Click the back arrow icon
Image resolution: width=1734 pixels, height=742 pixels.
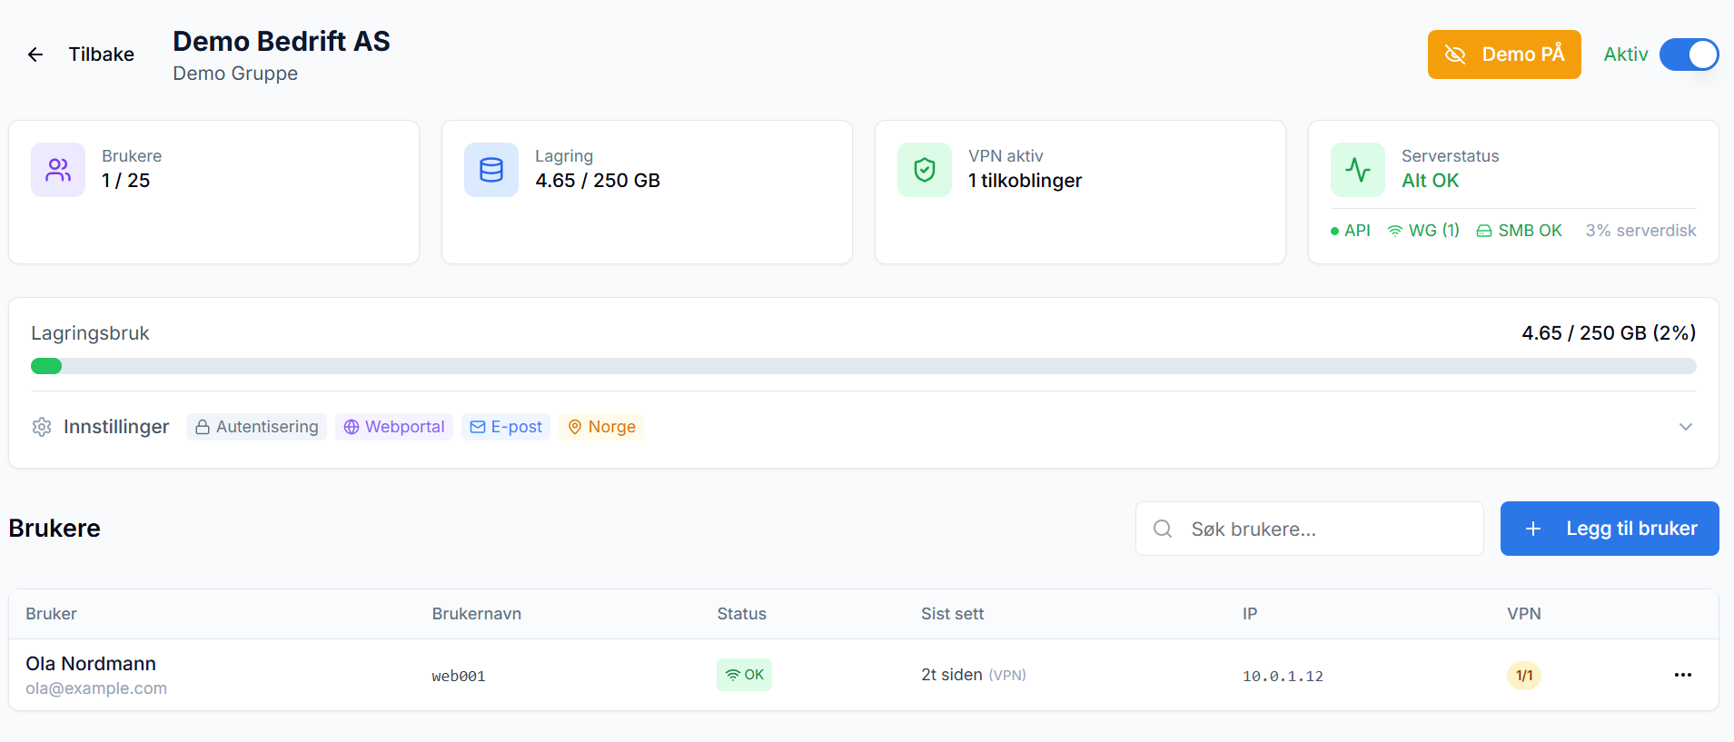pyautogui.click(x=35, y=54)
